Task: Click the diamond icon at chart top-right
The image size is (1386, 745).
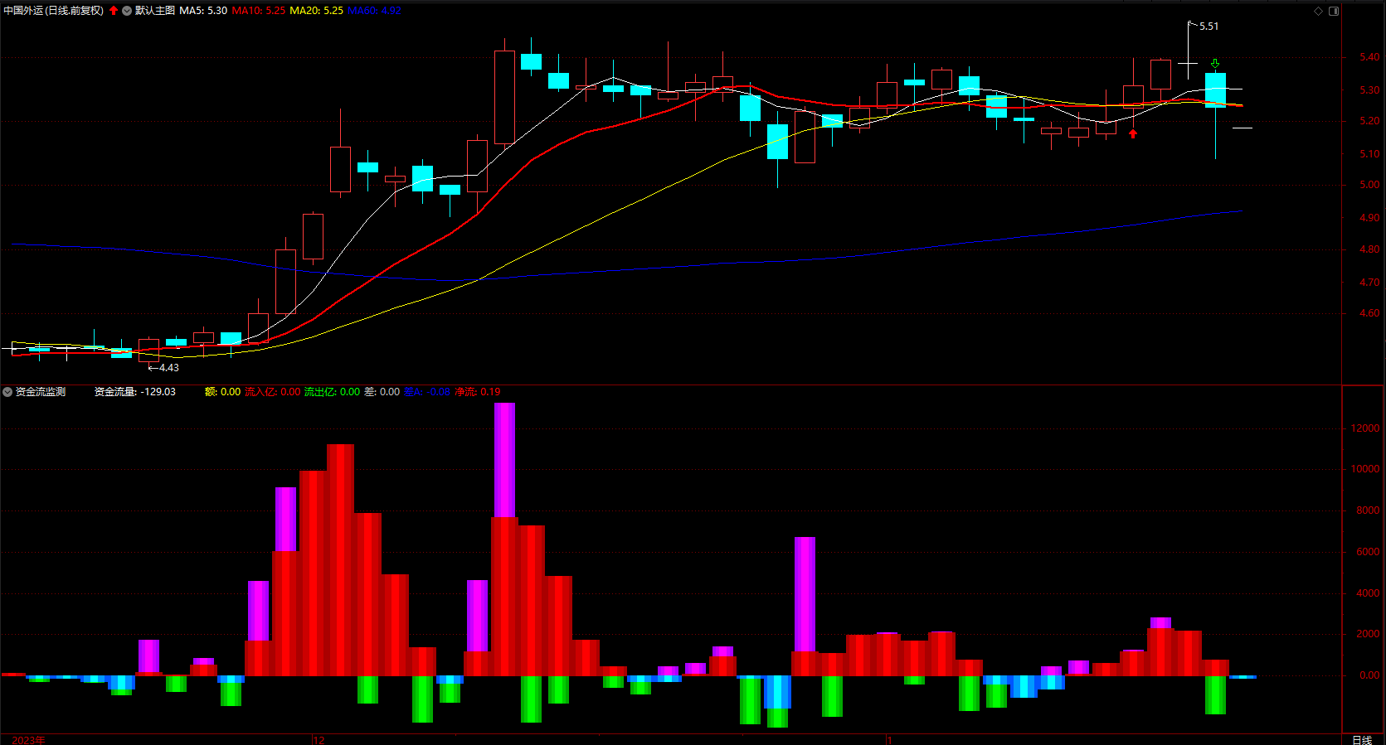Action: tap(1318, 11)
